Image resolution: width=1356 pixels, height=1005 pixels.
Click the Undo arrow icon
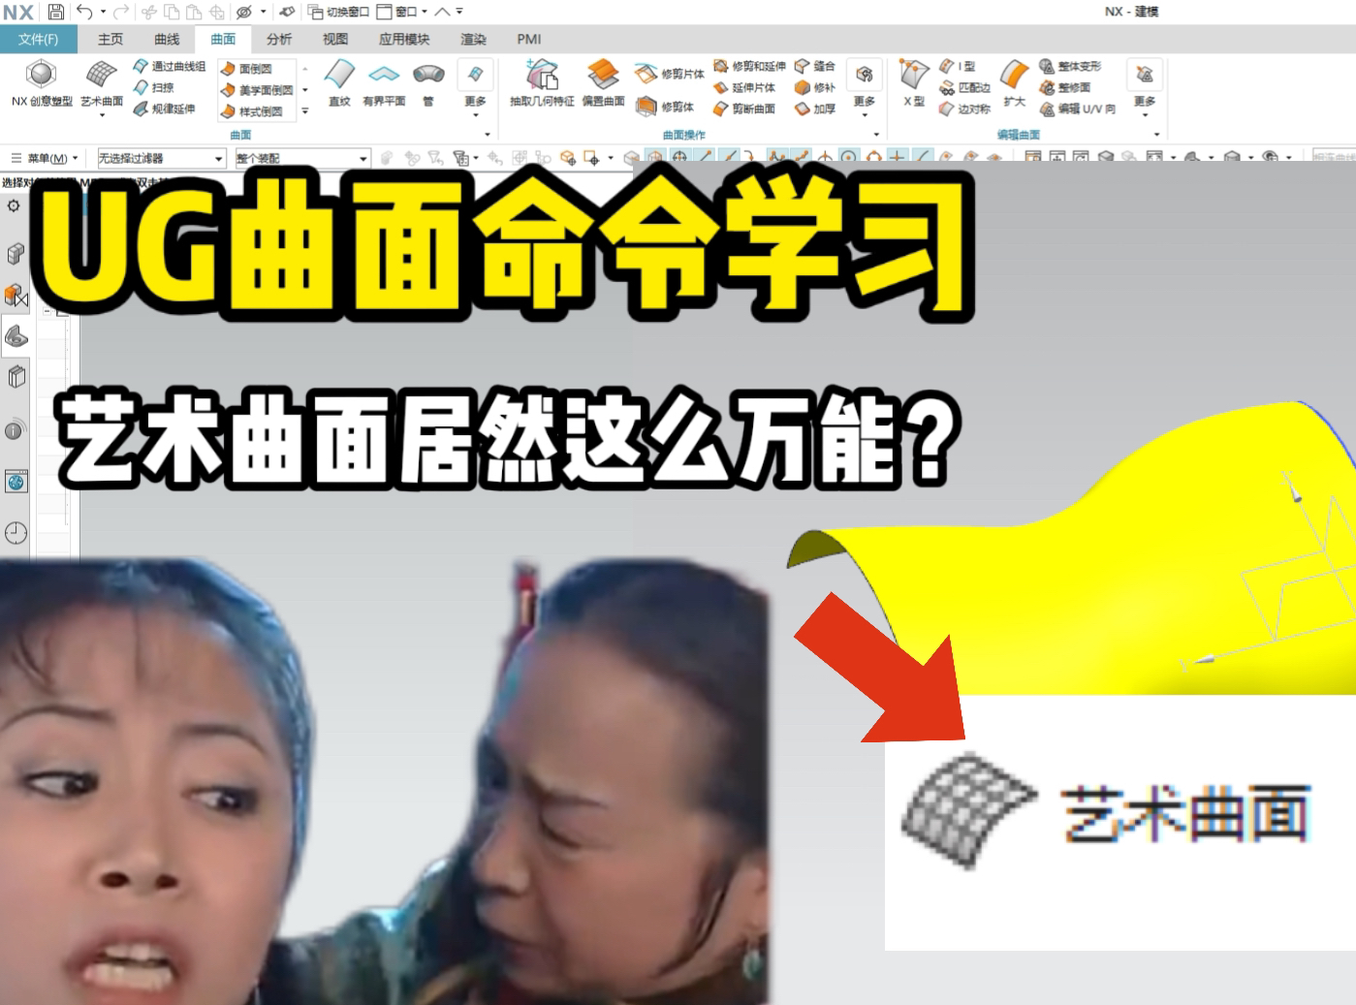[x=85, y=12]
